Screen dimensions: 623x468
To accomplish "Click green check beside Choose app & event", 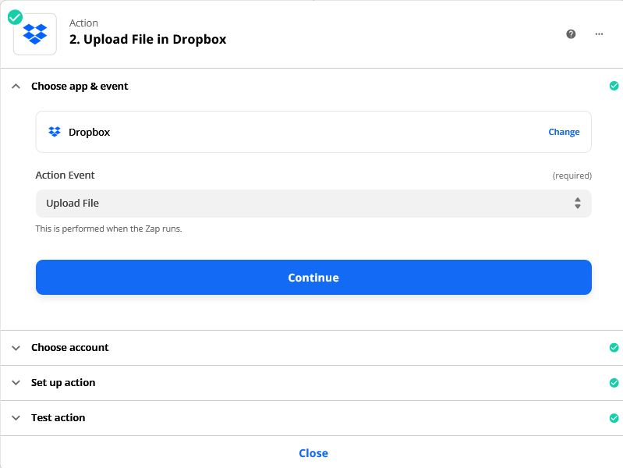I will [x=614, y=86].
